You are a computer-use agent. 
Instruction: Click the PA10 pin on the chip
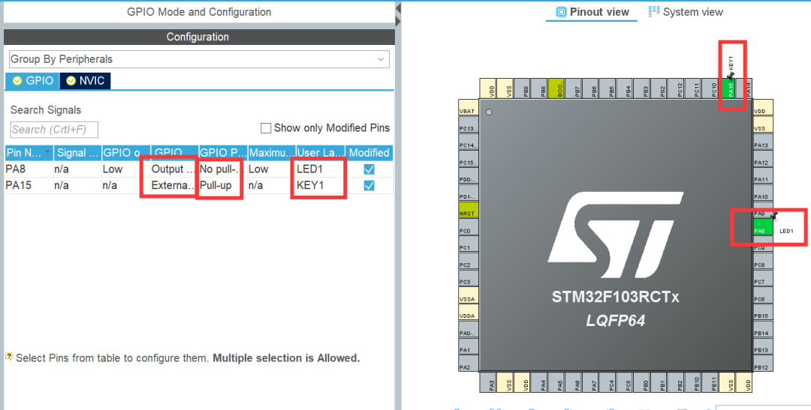pos(763,193)
